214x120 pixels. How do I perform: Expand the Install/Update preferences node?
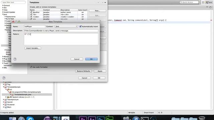pos(3,12)
